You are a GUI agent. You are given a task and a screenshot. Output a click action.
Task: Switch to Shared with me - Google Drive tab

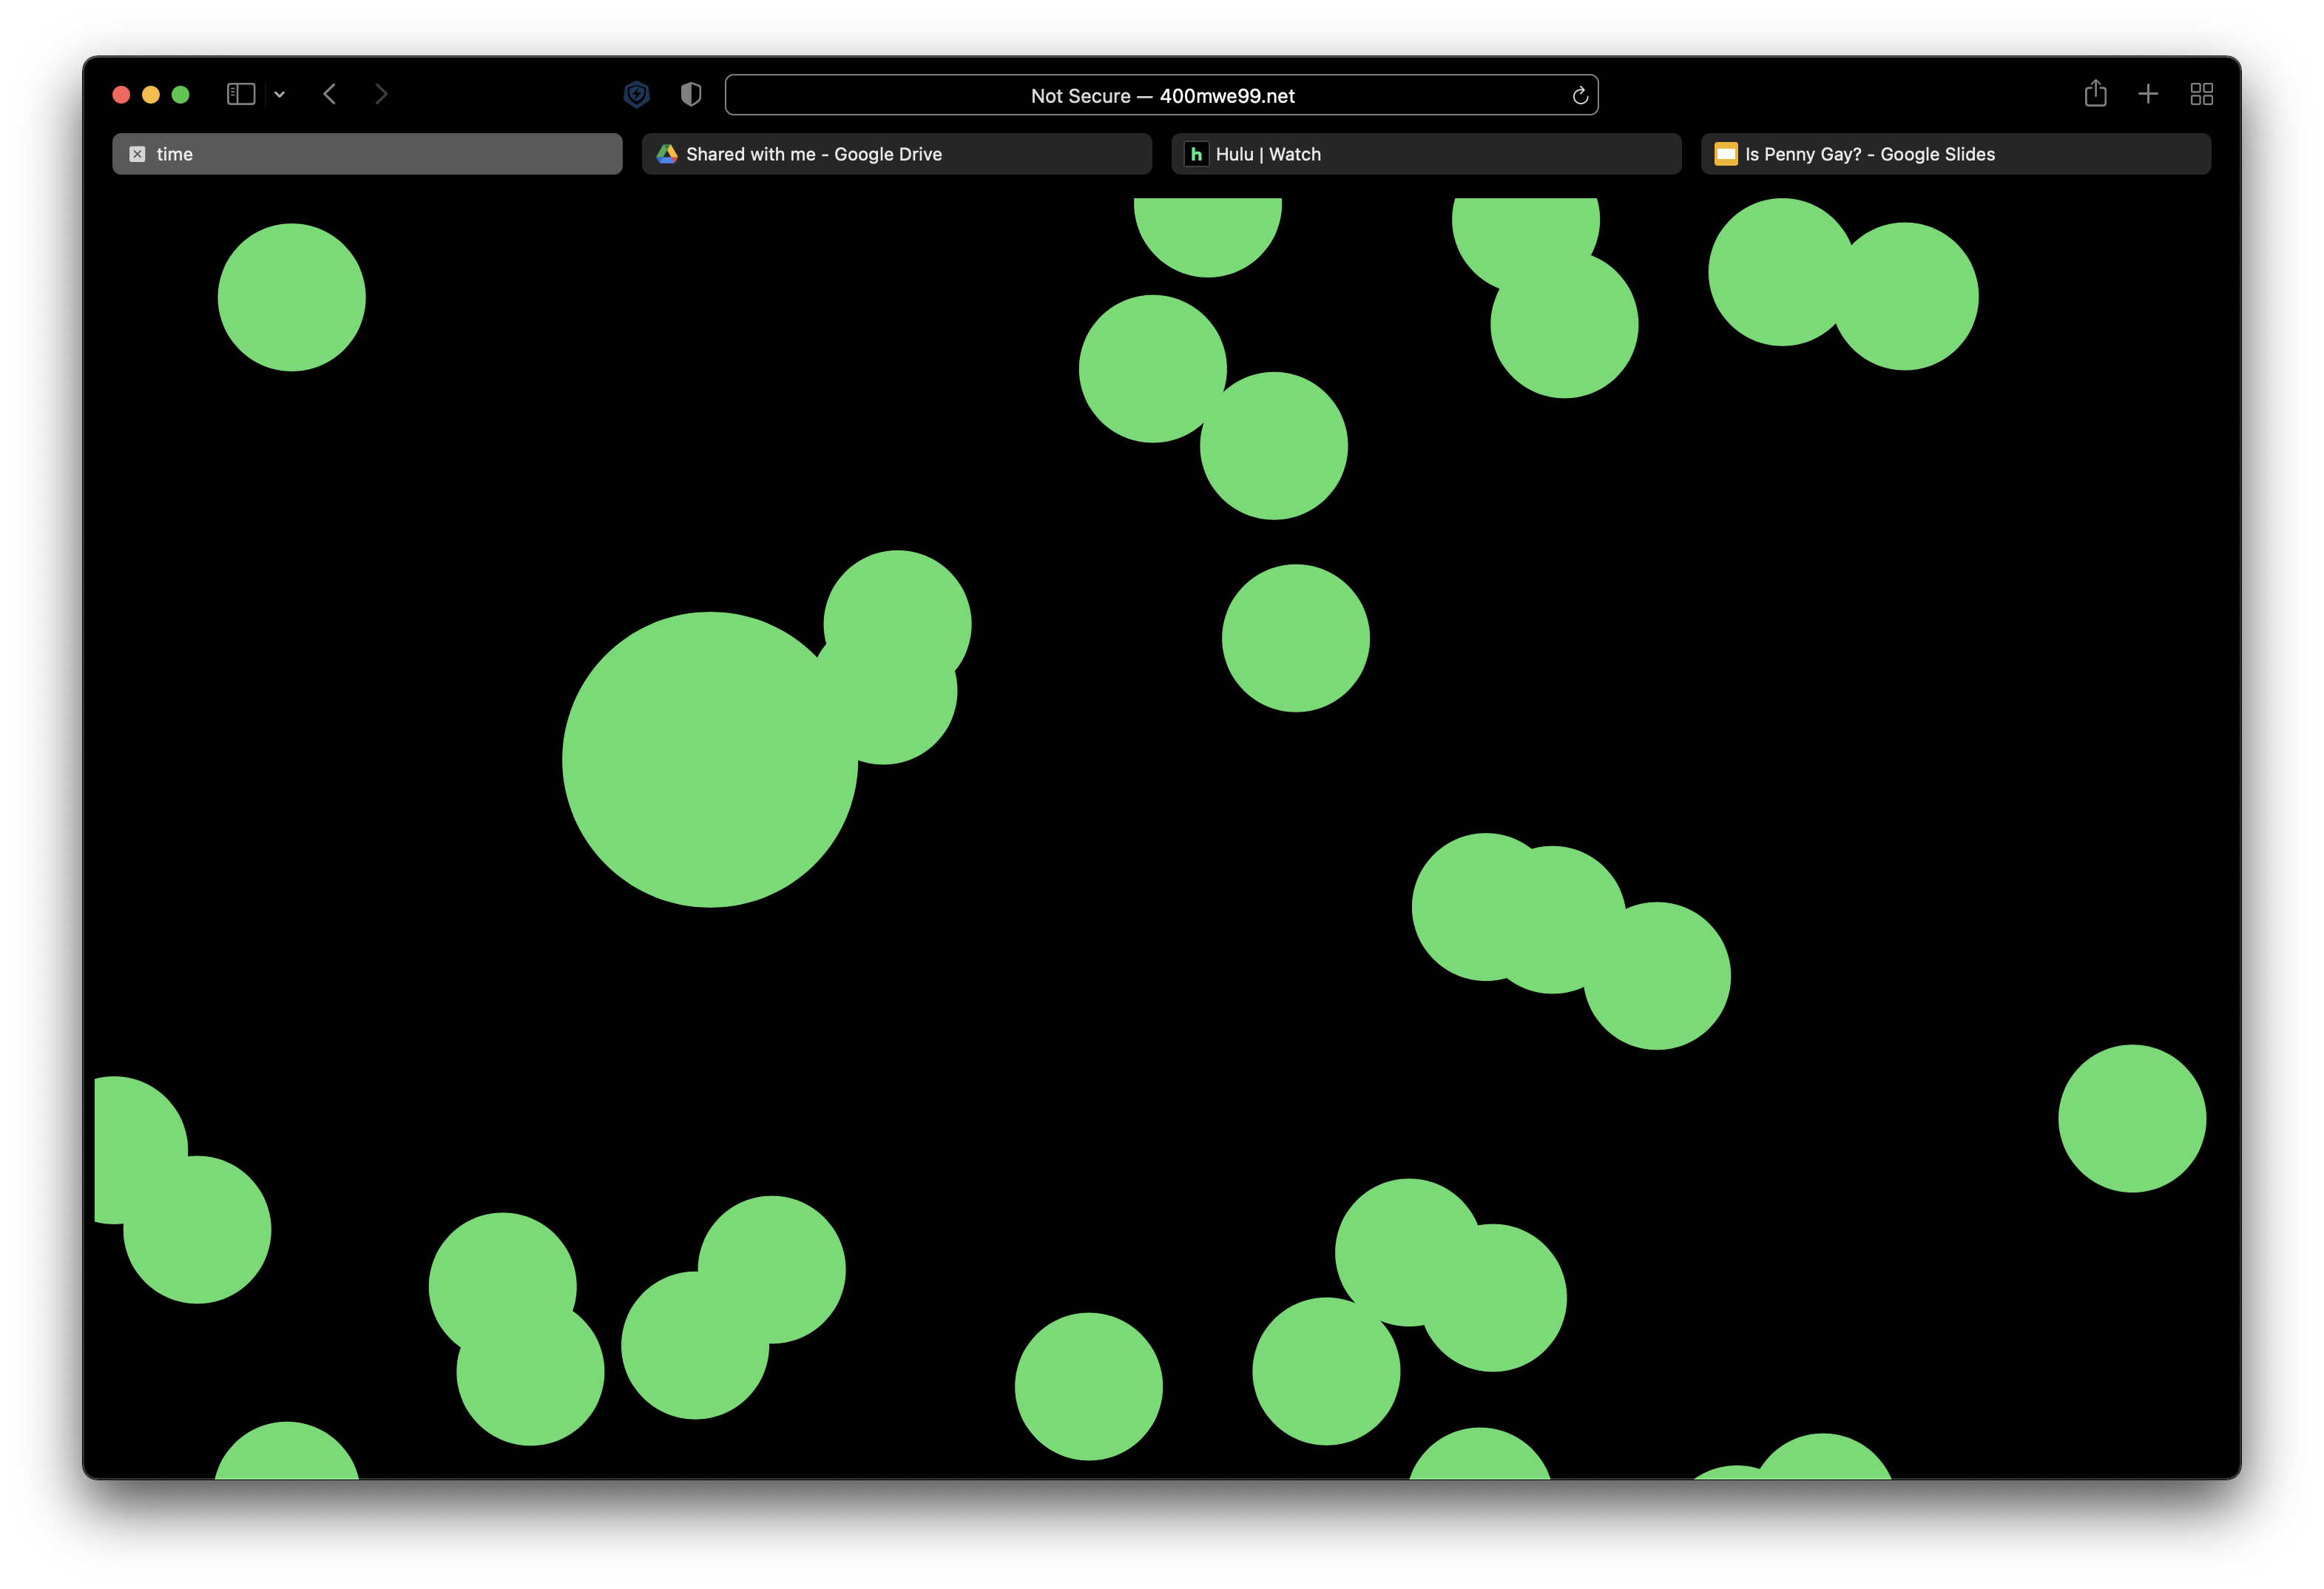point(896,154)
